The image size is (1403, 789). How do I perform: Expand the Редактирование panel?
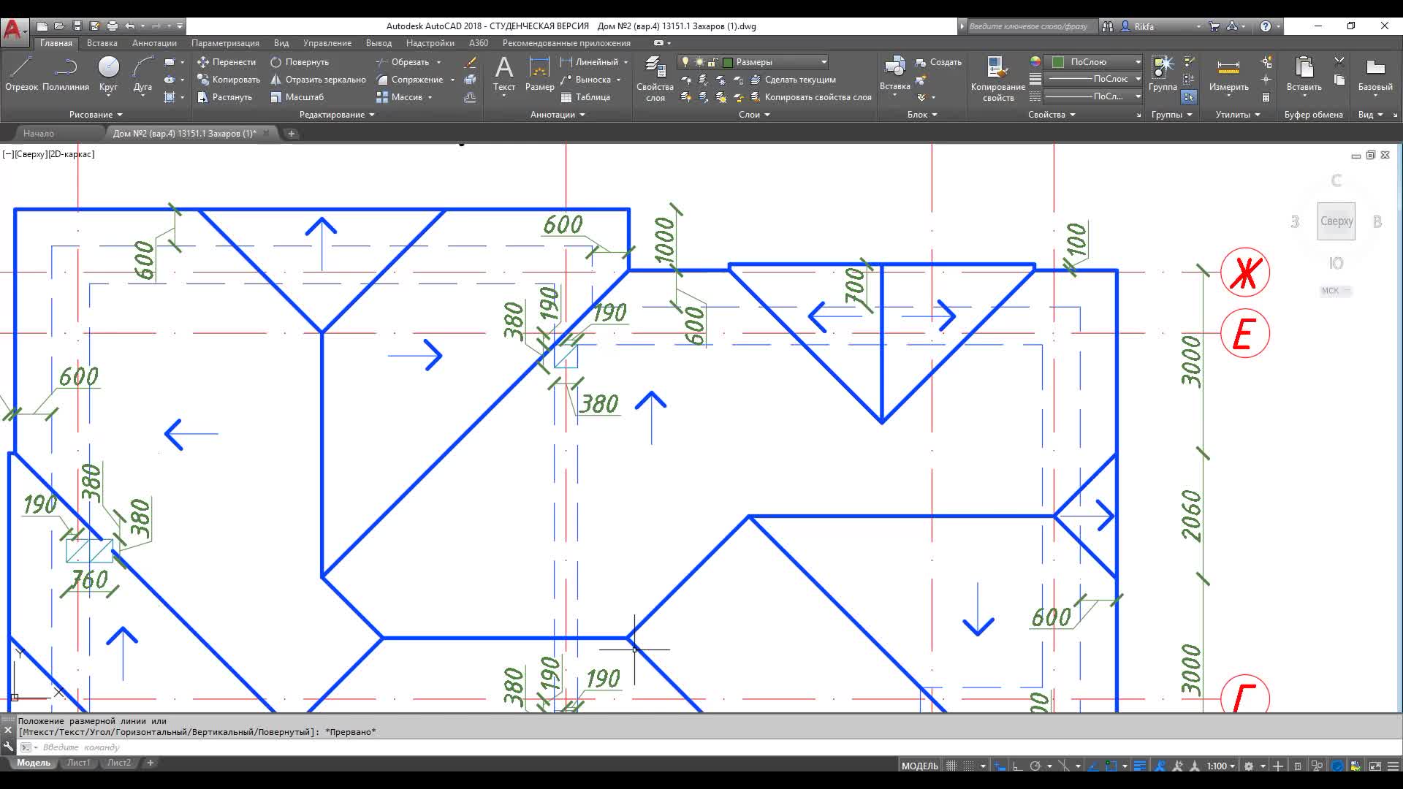point(337,115)
